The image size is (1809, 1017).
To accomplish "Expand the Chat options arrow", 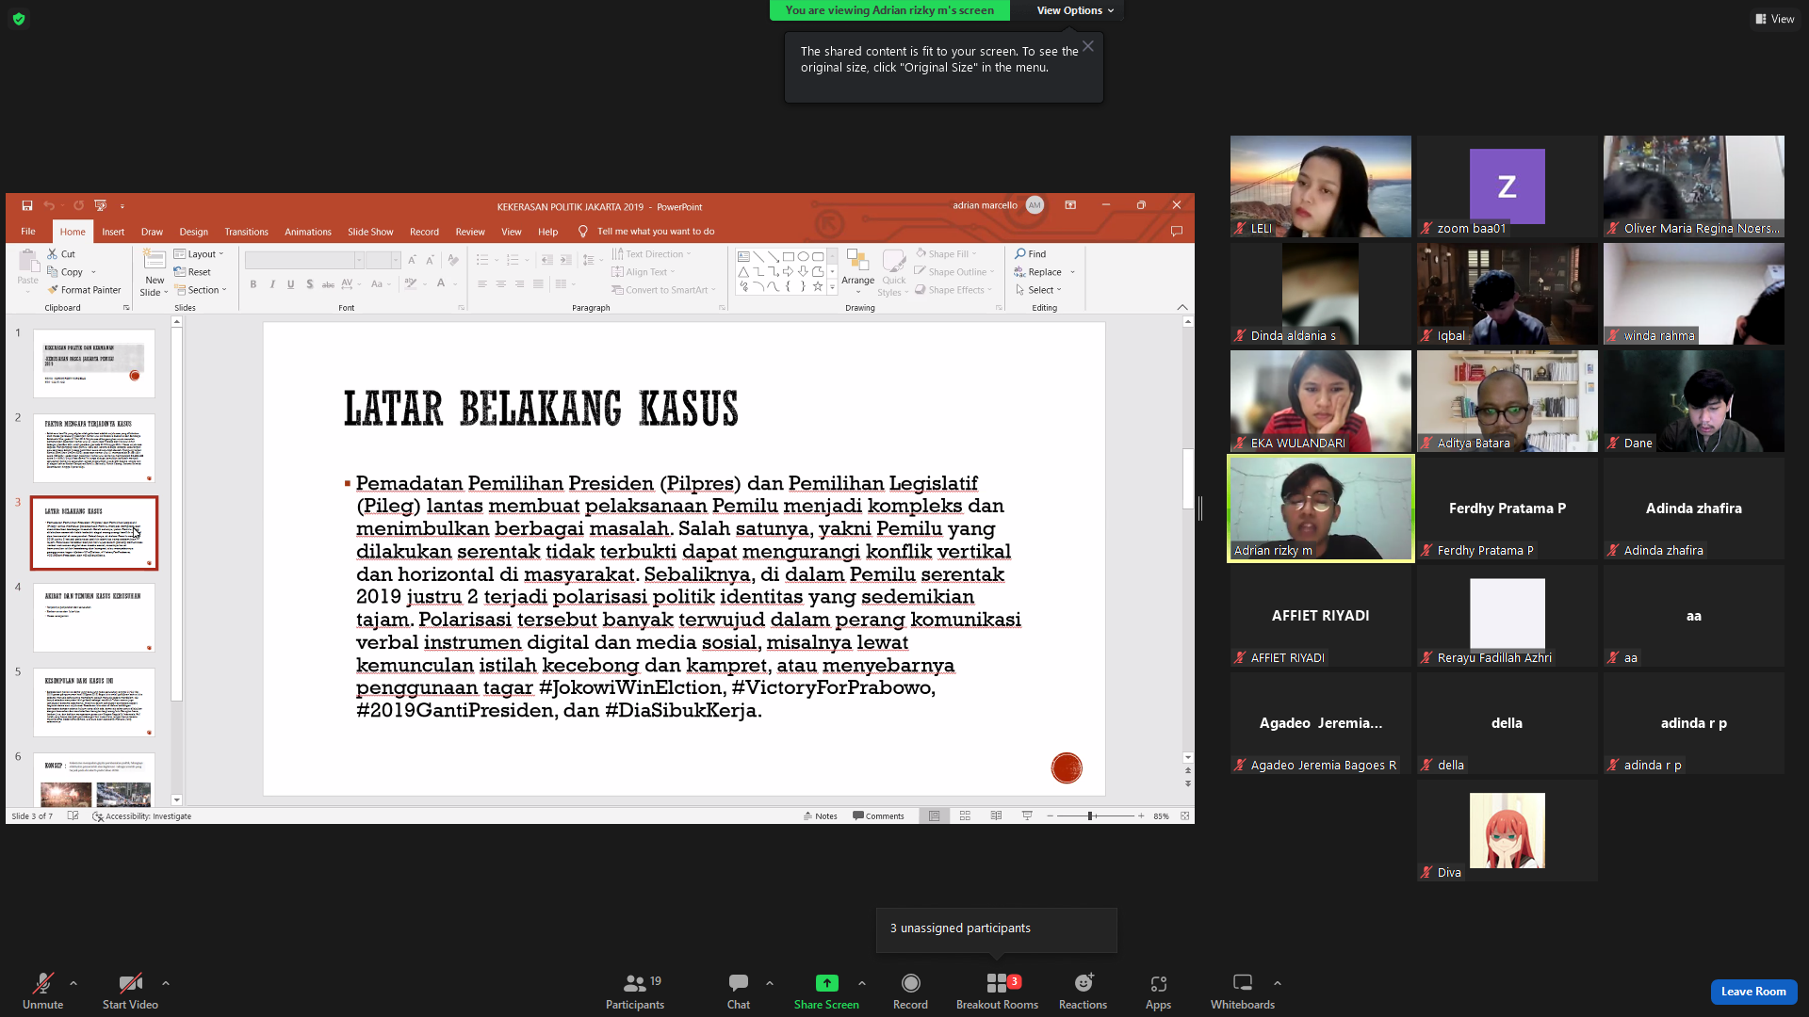I will click(x=770, y=983).
